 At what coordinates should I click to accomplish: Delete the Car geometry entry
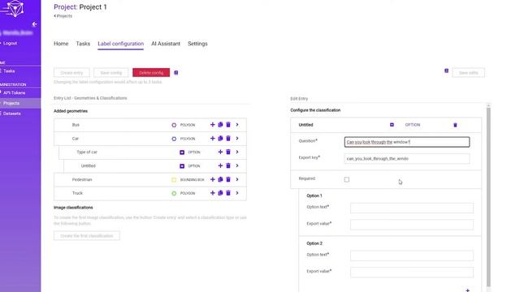coord(228,139)
